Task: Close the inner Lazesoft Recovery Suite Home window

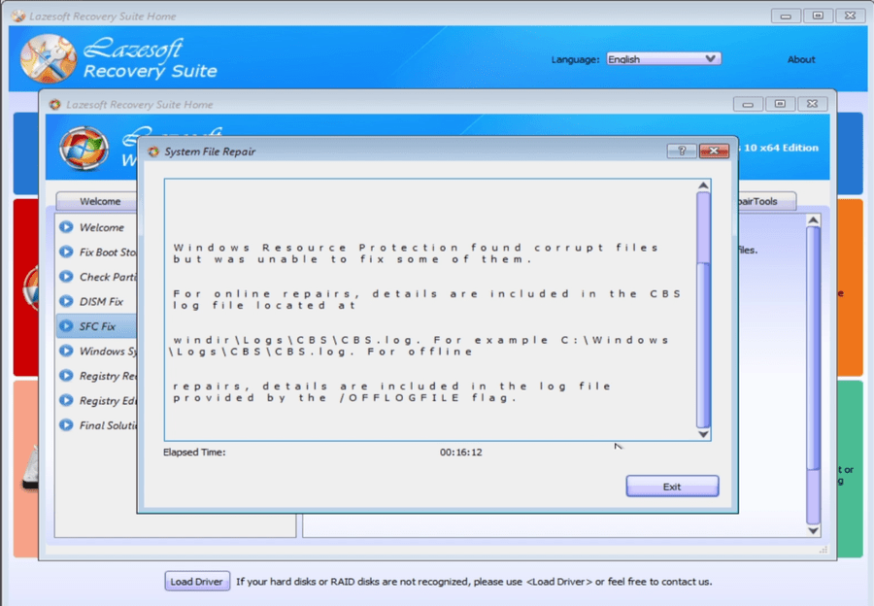Action: tap(812, 104)
